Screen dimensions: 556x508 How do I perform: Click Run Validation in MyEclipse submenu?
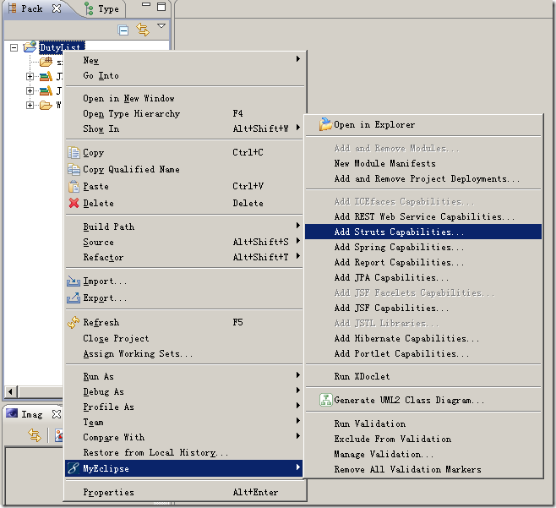[369, 424]
